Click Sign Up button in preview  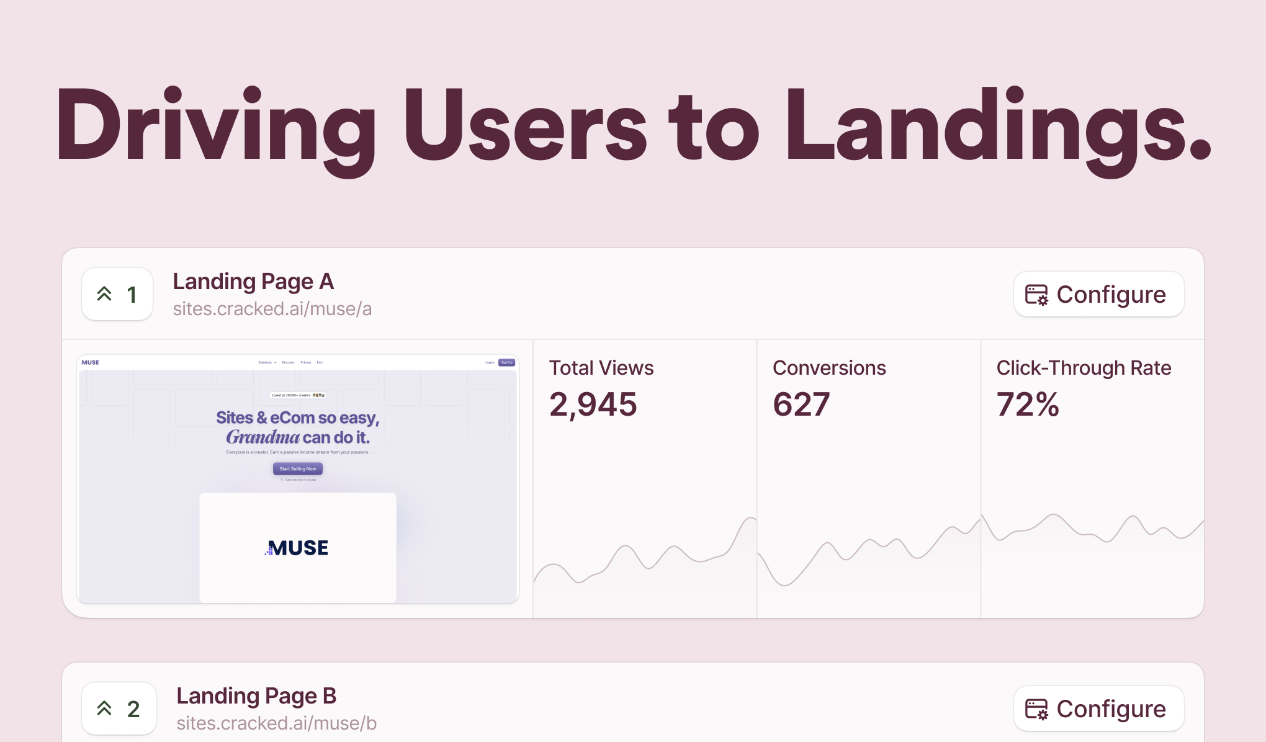tap(506, 362)
